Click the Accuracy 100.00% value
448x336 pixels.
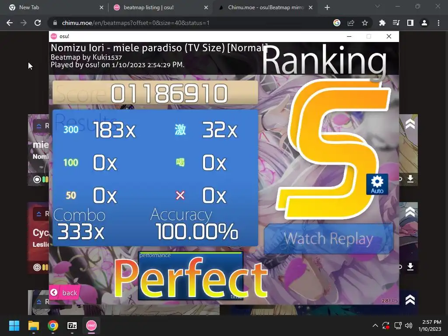197,231
